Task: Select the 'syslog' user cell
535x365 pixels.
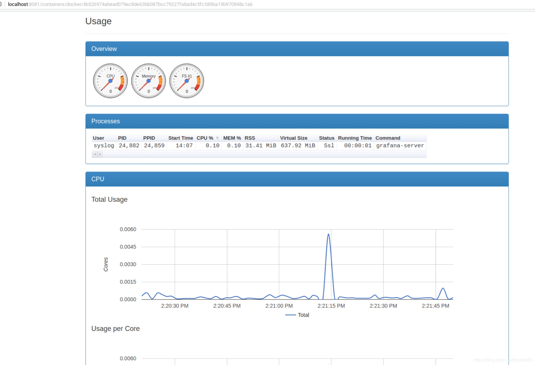Action: tap(104, 145)
